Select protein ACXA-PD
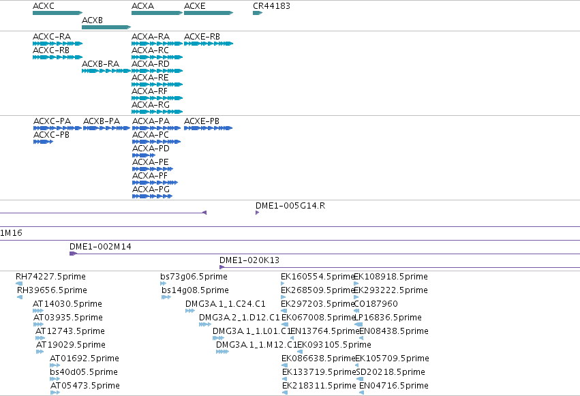 pos(144,155)
